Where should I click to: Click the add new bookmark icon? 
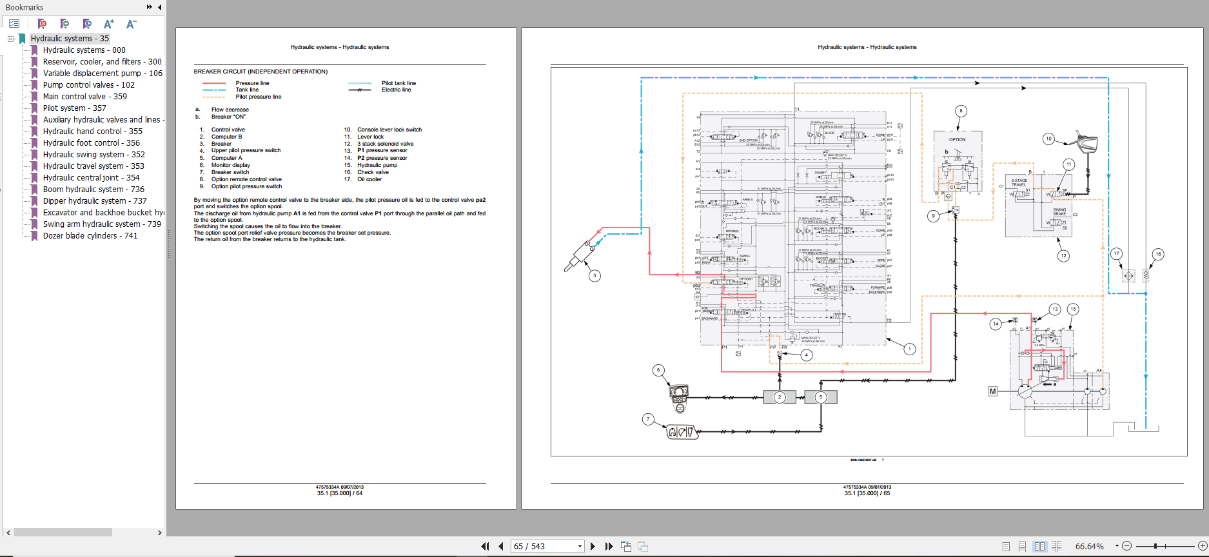coord(64,24)
